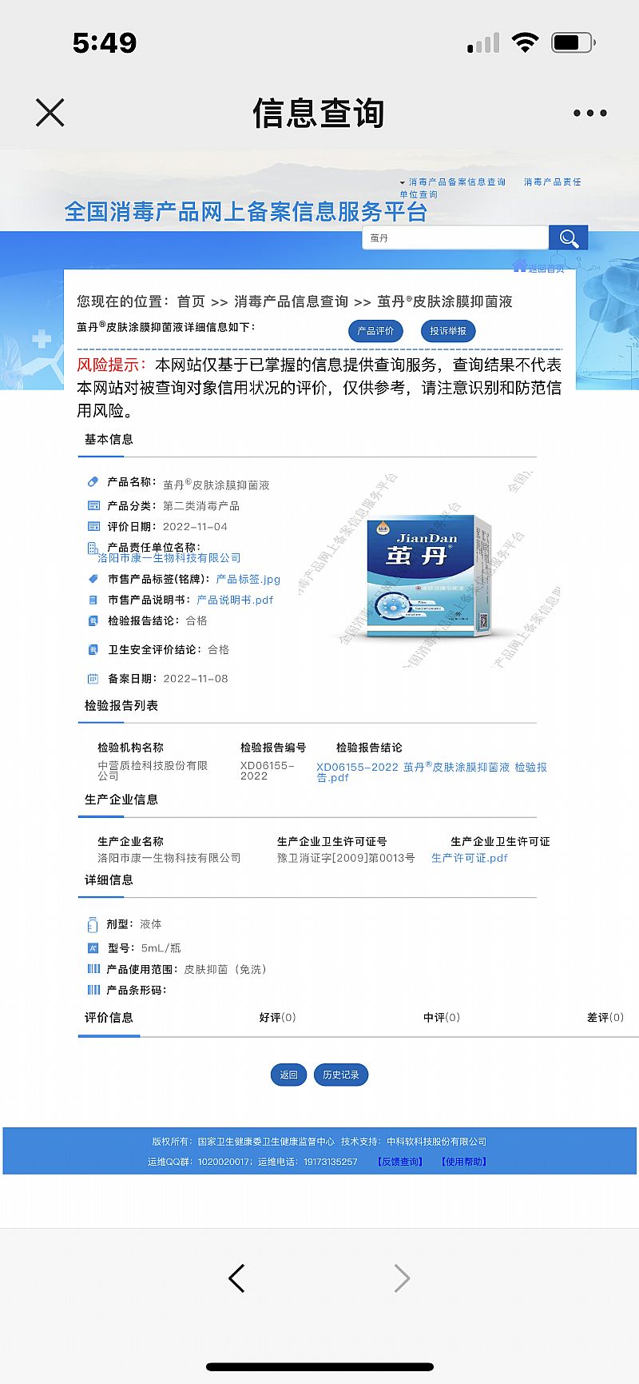Go back with the left arrow
Image resolution: width=639 pixels, height=1384 pixels.
[x=236, y=1278]
